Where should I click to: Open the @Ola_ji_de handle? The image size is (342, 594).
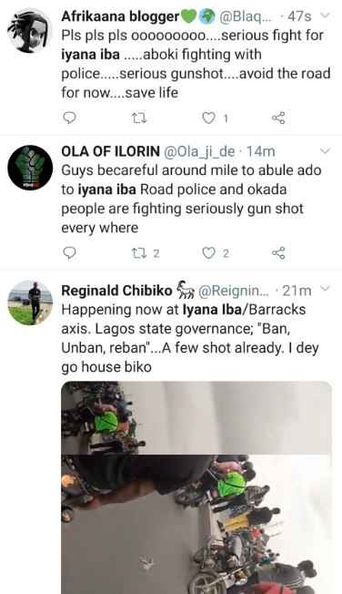[199, 152]
